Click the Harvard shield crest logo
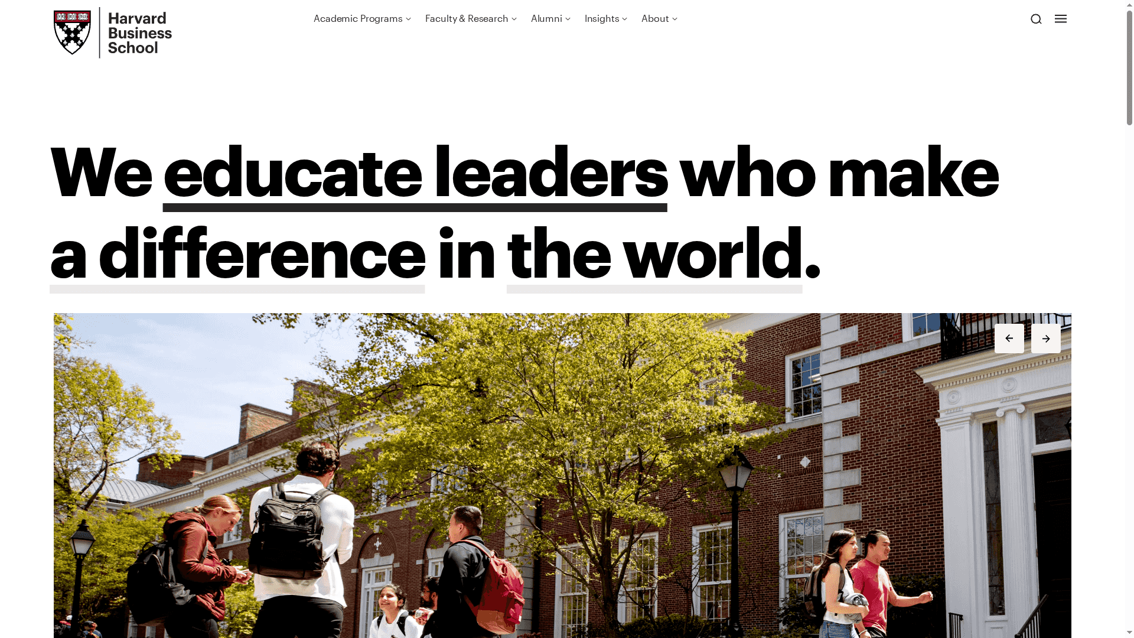The width and height of the screenshot is (1134, 638). [72, 32]
